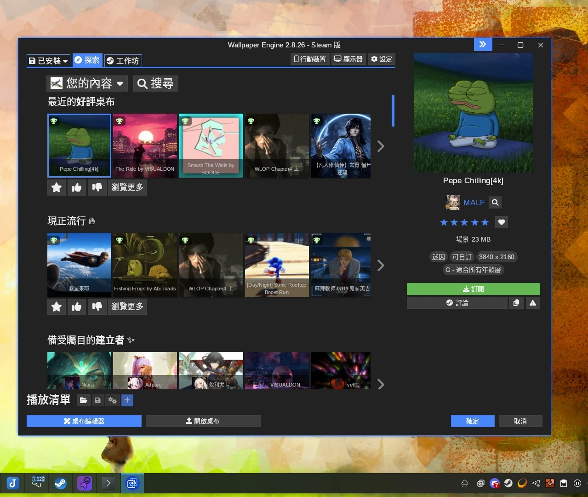
Task: Open the purple app icon in taskbar
Action: coord(85,483)
